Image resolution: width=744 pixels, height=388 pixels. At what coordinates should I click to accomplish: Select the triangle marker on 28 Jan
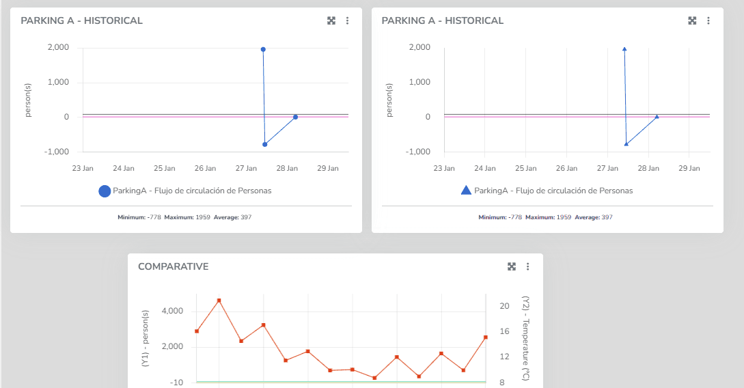pyautogui.click(x=657, y=117)
